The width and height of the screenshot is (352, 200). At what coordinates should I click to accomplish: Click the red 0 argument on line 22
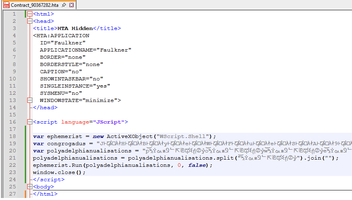pyautogui.click(x=179, y=165)
